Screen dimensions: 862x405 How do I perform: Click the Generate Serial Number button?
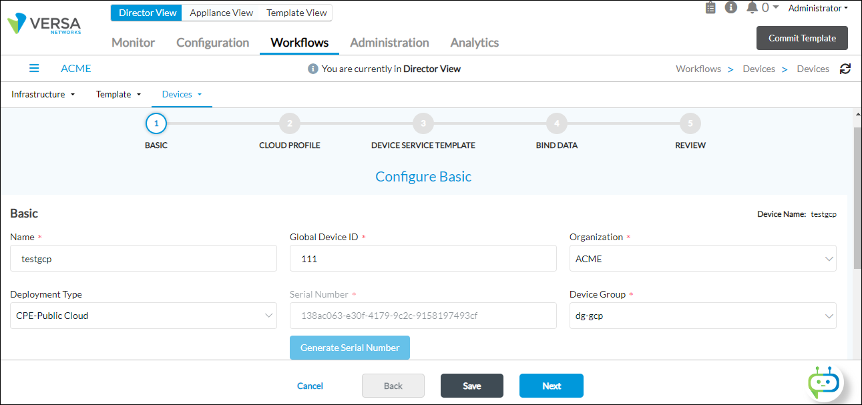pyautogui.click(x=349, y=348)
